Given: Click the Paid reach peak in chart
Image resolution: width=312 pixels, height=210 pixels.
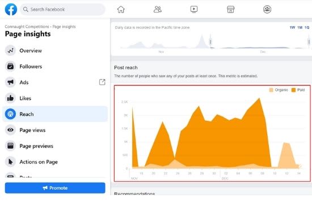Looking at the screenshot, I should coord(259,98).
